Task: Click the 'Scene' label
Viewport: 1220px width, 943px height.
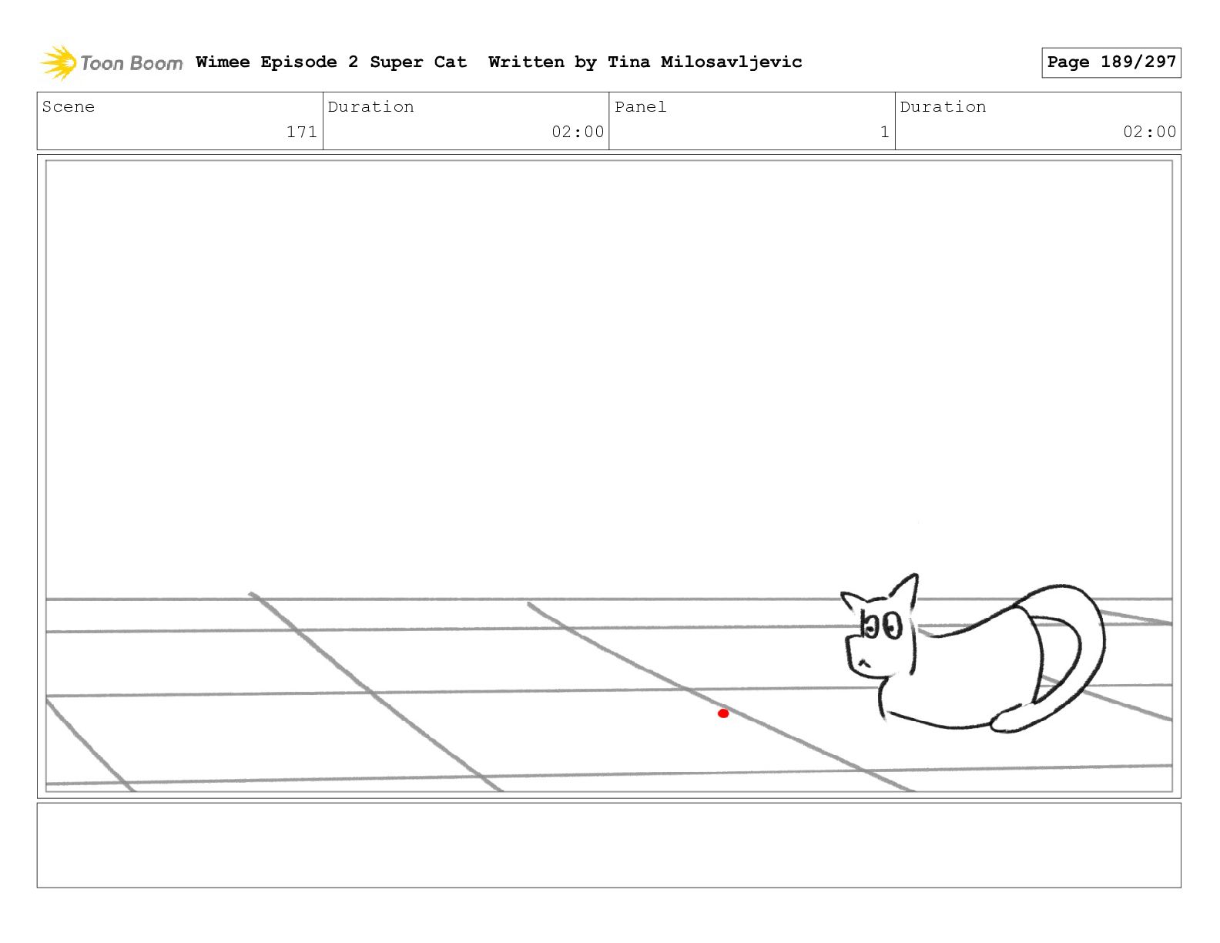Action: coord(69,106)
